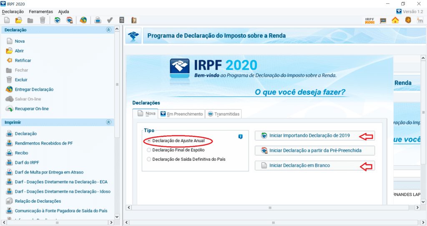Click bottom window horizontal scroll right arrow
This screenshot has height=226, width=427.
coord(423,223)
